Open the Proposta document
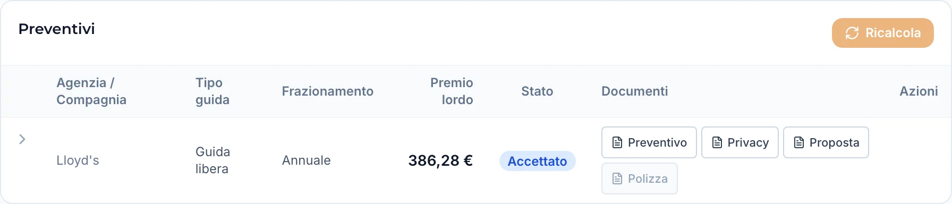The height and width of the screenshot is (204, 952). click(x=826, y=142)
